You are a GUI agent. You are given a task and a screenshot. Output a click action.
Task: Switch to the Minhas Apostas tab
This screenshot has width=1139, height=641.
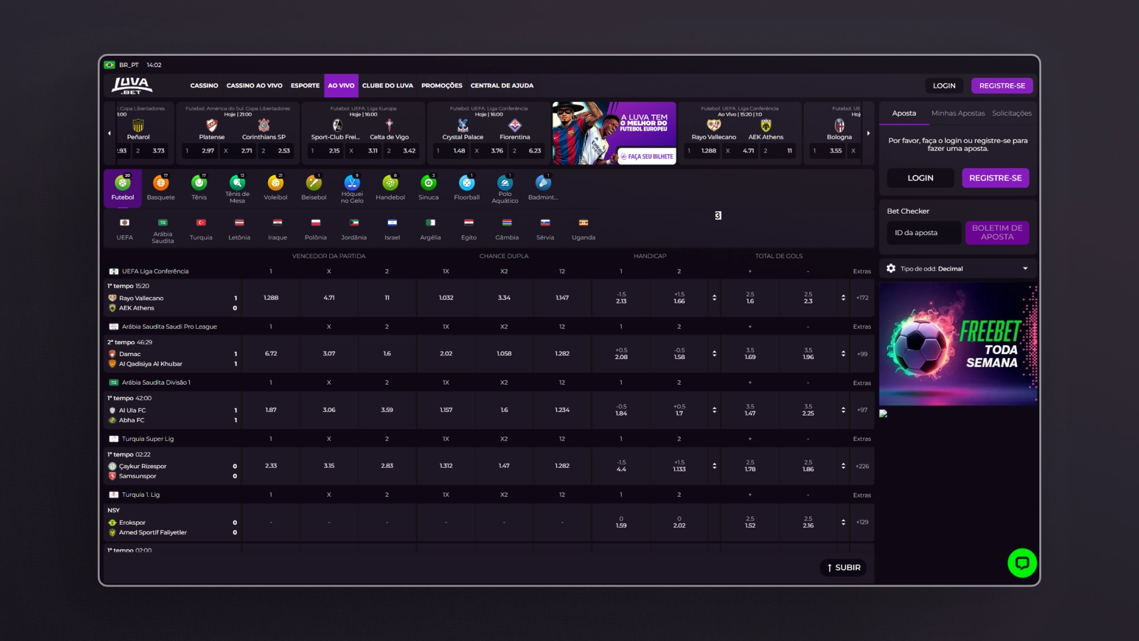pos(957,113)
